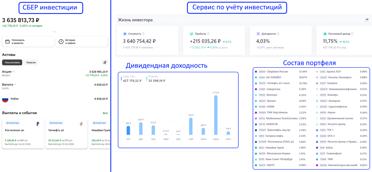Click the GAZP ticker badge
Image resolution: width=372 pixels, height=172 pixels.
pos(323,83)
